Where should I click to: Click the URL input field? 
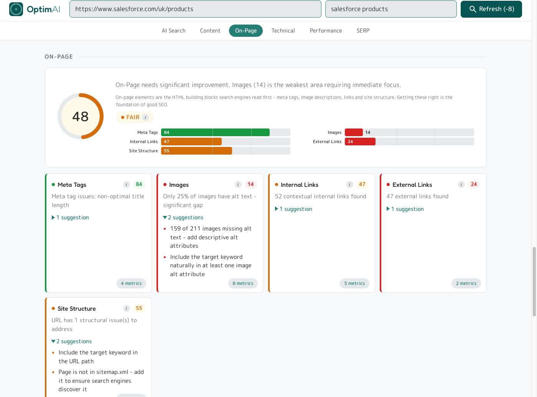coord(195,9)
